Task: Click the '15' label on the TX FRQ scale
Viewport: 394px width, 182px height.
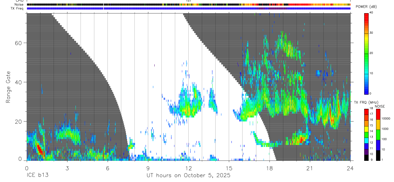Action: (x=371, y=126)
